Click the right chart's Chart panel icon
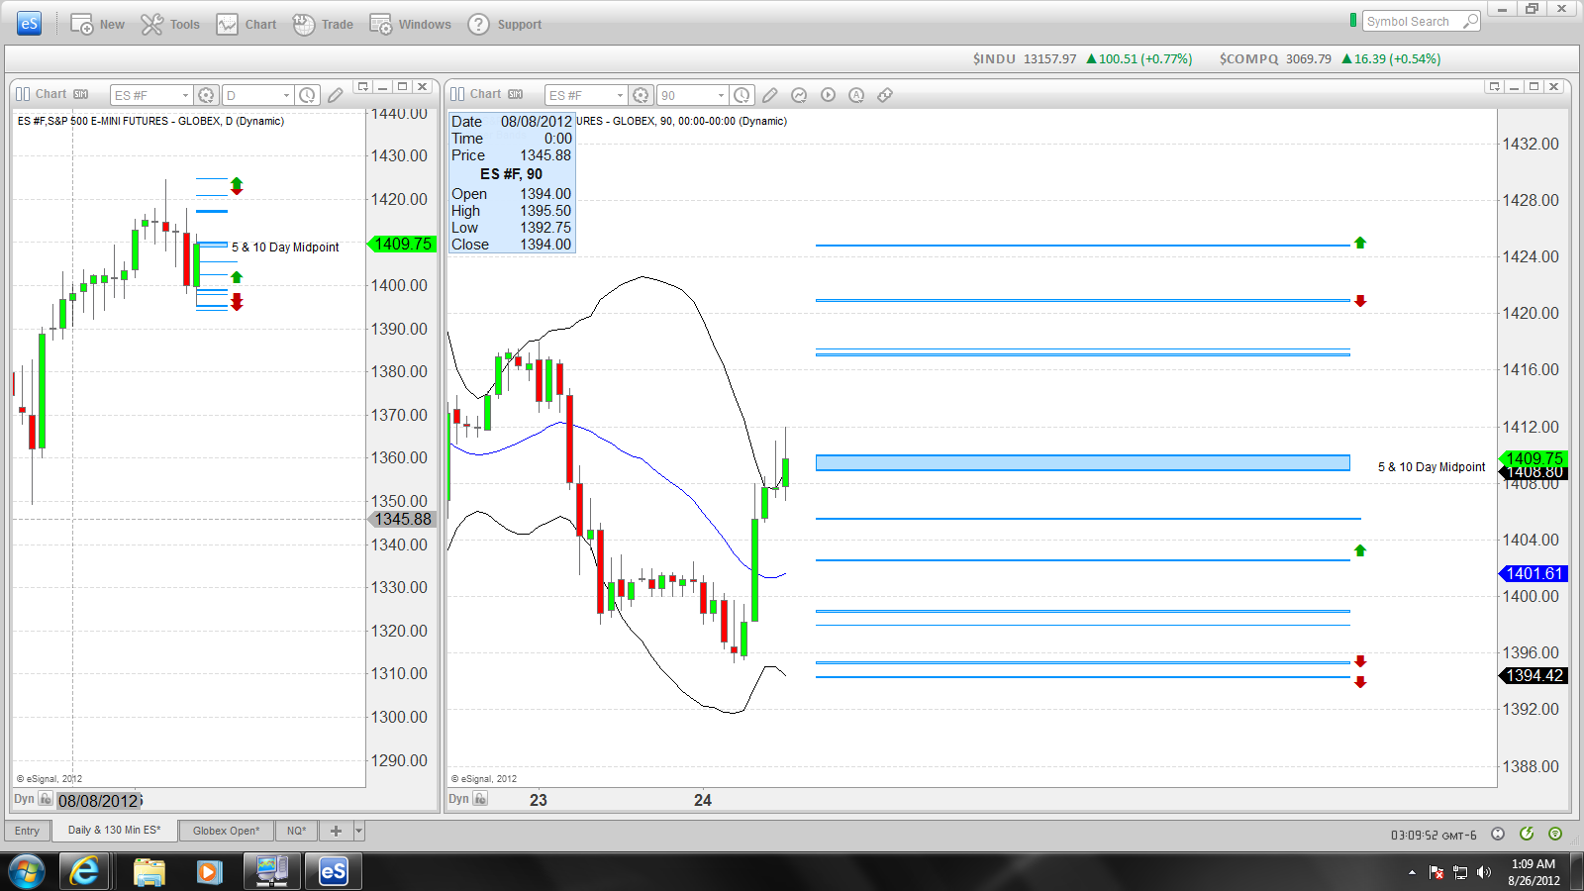The image size is (1584, 891). click(457, 94)
